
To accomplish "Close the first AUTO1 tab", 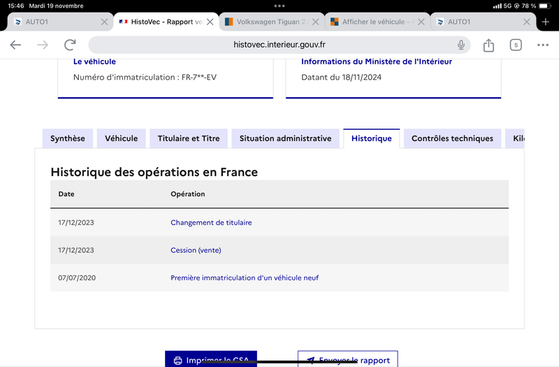I will pyautogui.click(x=104, y=22).
